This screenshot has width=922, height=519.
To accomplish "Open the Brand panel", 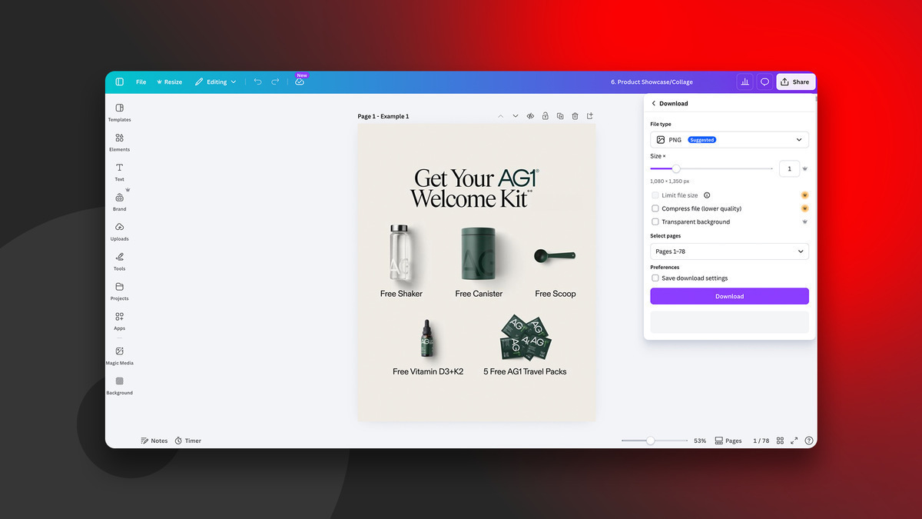I will tap(119, 202).
